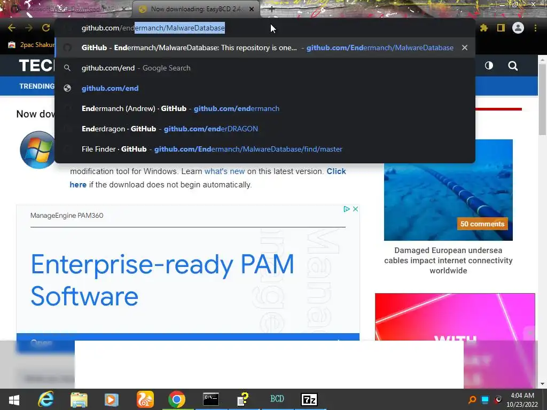Open the 2pac Shakur bookmark
Image resolution: width=547 pixels, height=410 pixels.
(32, 45)
